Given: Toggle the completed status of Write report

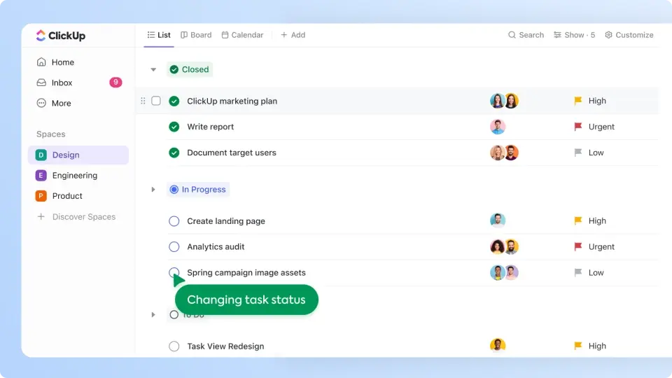Looking at the screenshot, I should 174,127.
